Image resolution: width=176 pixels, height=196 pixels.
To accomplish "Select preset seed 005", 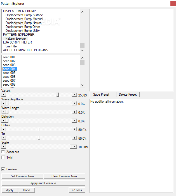I will point(9,72).
